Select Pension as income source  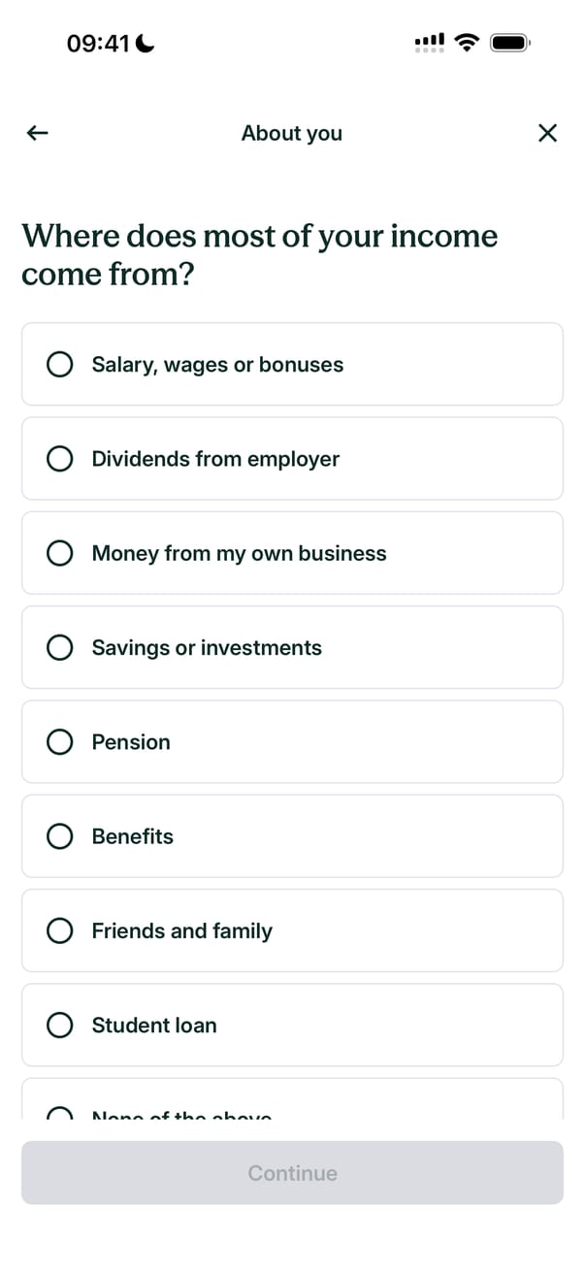[x=291, y=742]
